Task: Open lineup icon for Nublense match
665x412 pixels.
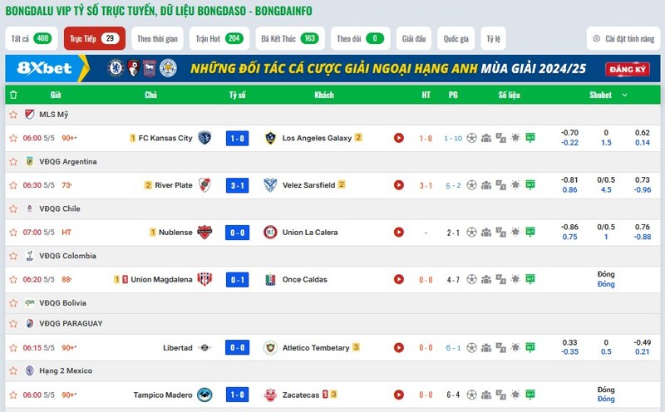Action: (x=486, y=233)
